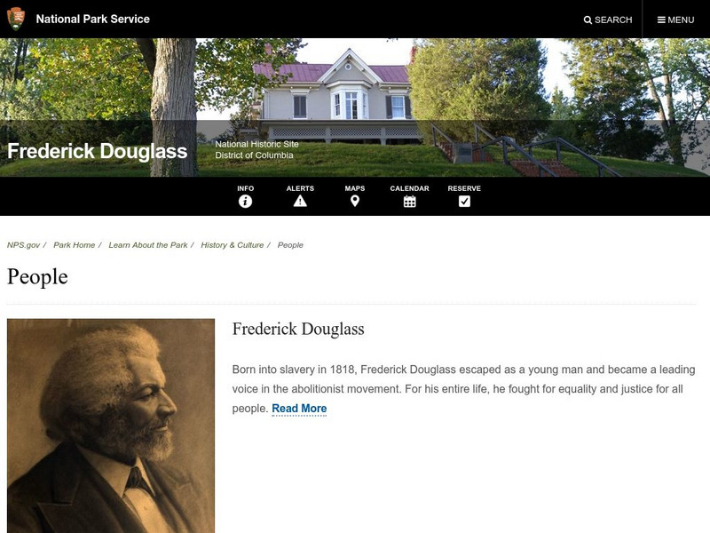Click the People breadcrumb item

[x=290, y=245]
